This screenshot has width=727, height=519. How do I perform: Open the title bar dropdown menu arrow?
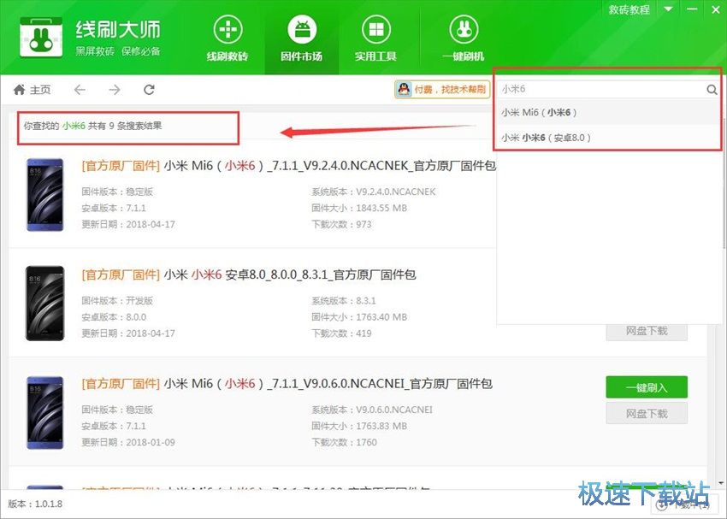click(668, 9)
